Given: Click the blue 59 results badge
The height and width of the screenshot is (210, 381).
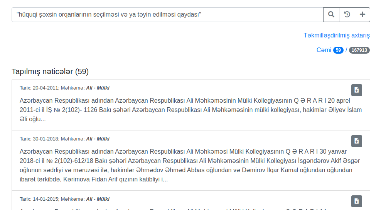Looking at the screenshot, I should tap(338, 50).
